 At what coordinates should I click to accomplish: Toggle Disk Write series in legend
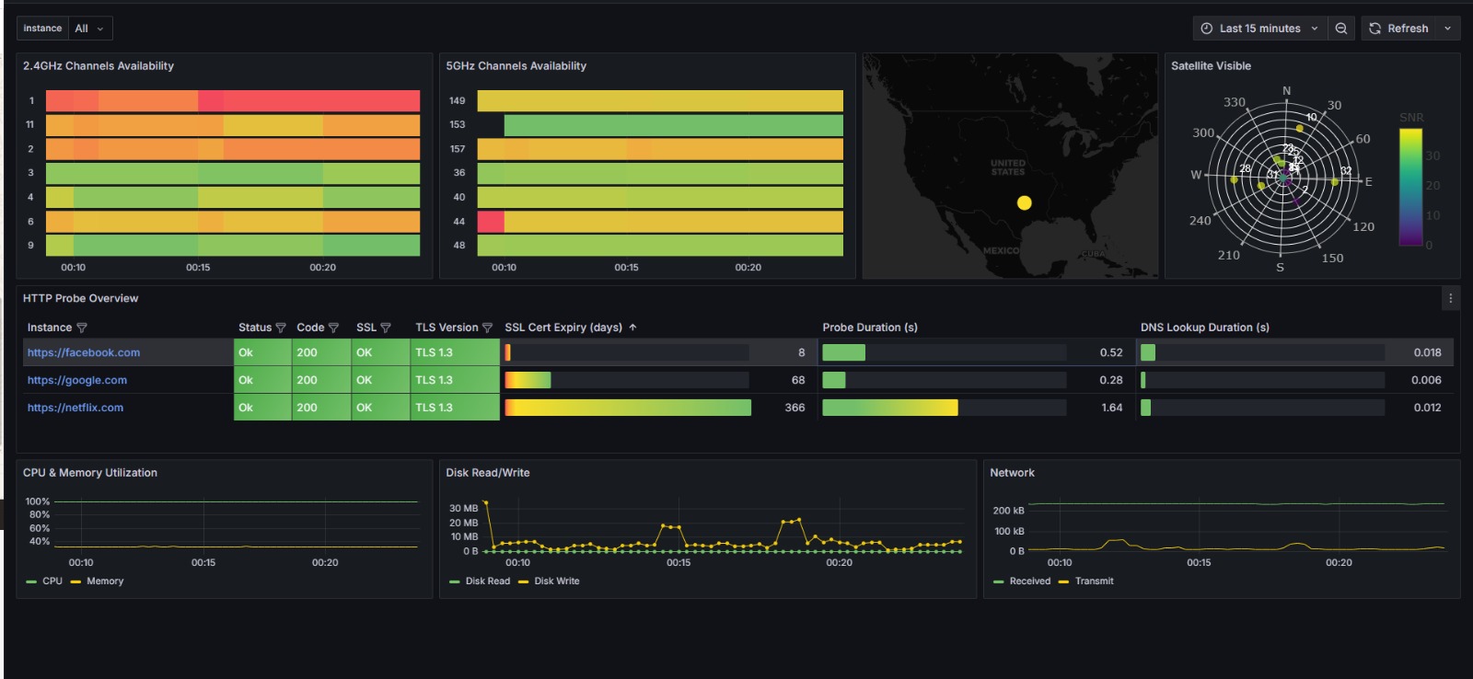[556, 581]
